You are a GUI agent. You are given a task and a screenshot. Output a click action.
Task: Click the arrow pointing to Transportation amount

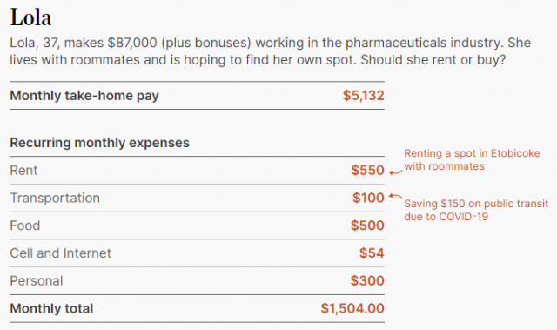[x=395, y=196]
